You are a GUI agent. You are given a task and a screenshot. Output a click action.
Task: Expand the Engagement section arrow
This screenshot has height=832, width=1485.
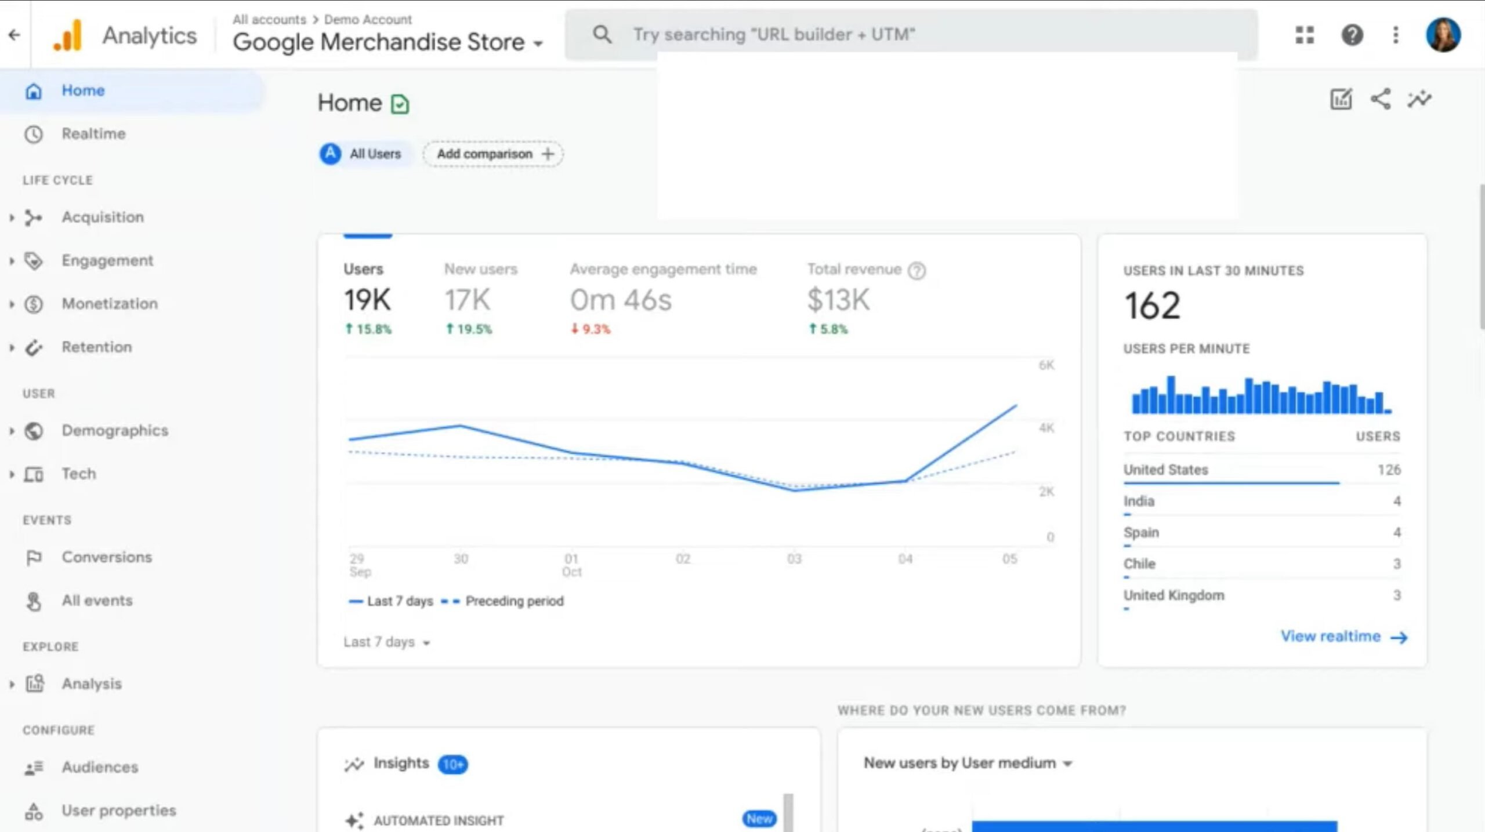[x=12, y=261]
